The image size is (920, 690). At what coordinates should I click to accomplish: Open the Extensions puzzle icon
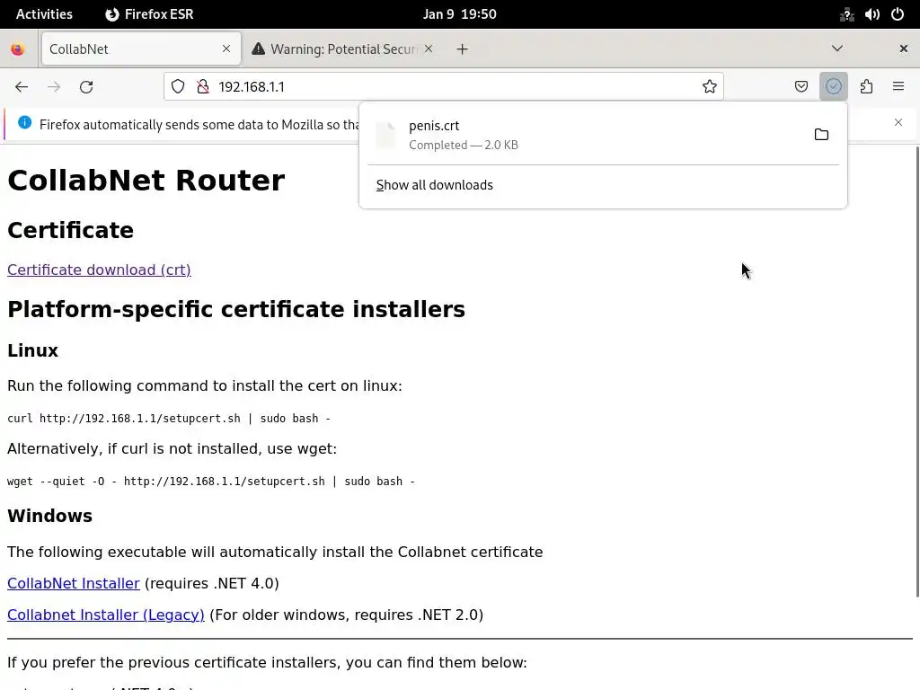(x=866, y=87)
